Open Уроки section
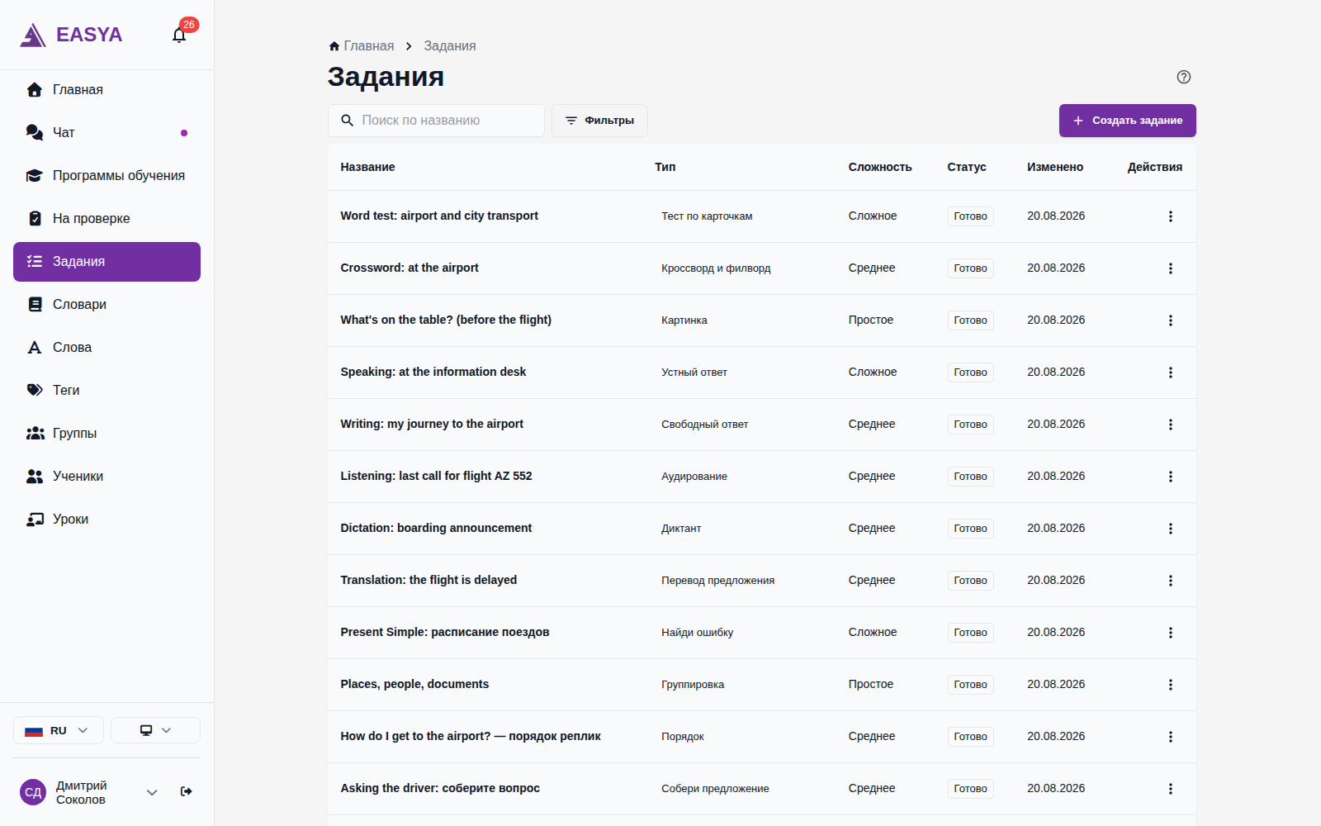Screen dimensions: 1321x826 coord(107,520)
